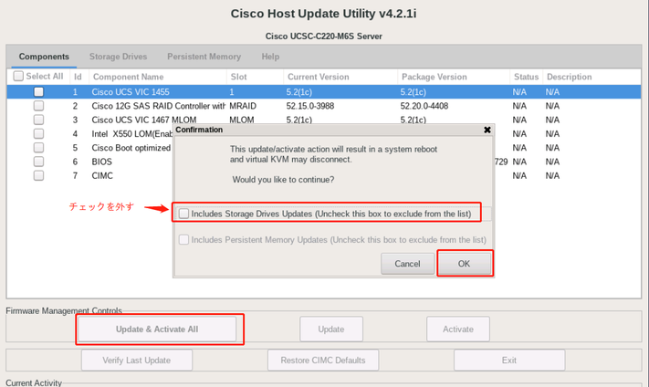Click the Current Version column header

click(x=340, y=77)
